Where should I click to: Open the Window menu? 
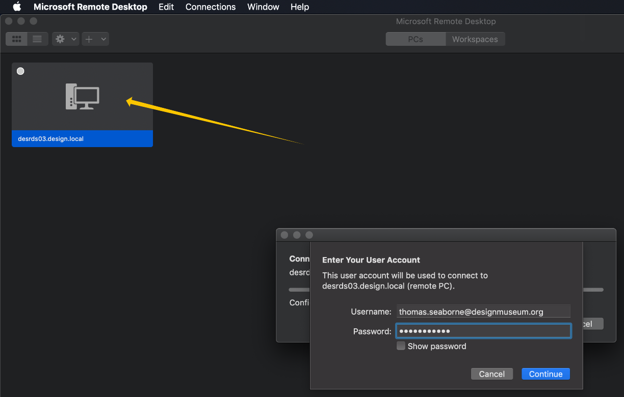click(x=263, y=7)
